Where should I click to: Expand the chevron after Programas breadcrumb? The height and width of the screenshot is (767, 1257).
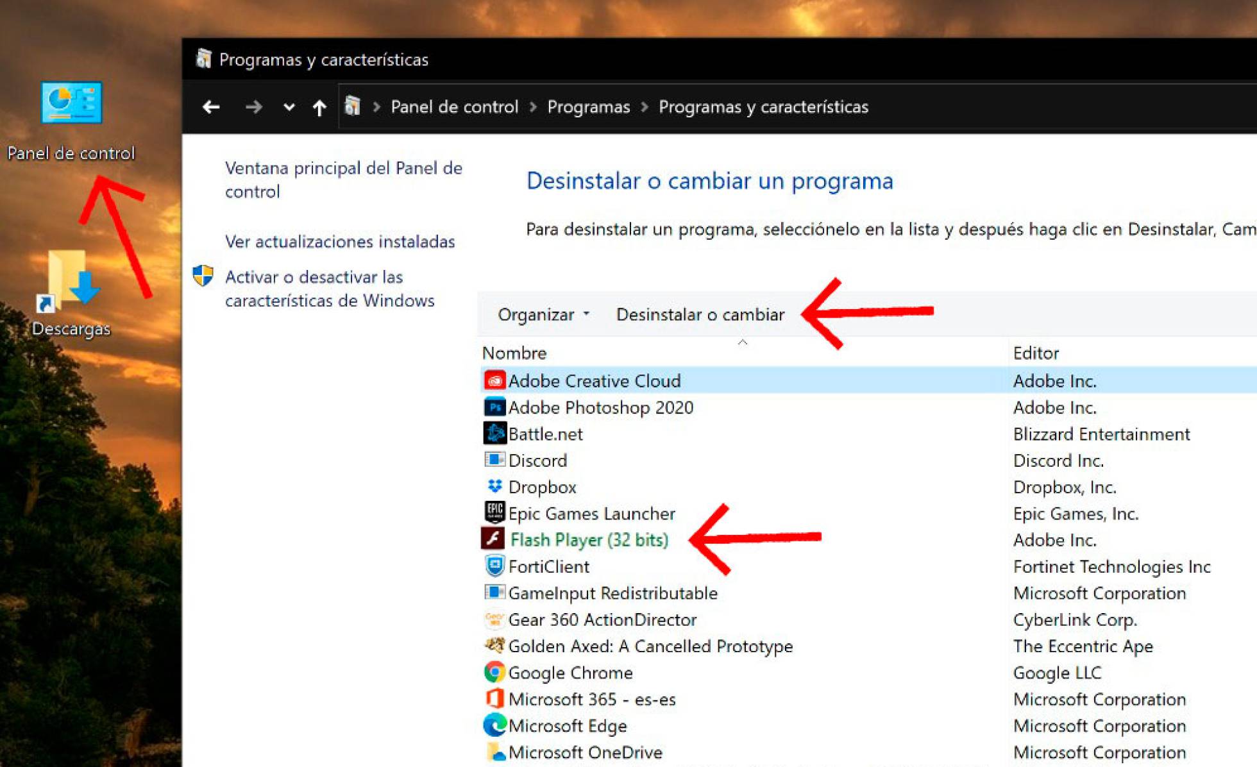click(645, 107)
